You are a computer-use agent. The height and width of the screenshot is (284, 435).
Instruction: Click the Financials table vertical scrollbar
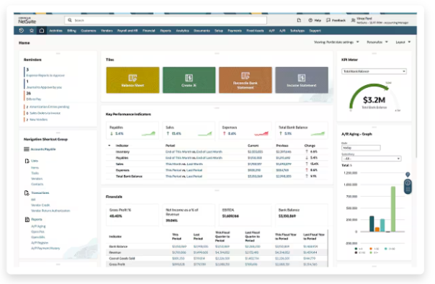pyautogui.click(x=328, y=248)
